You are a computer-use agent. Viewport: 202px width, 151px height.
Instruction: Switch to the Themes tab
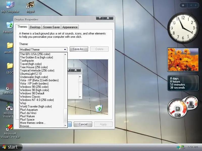(22, 27)
